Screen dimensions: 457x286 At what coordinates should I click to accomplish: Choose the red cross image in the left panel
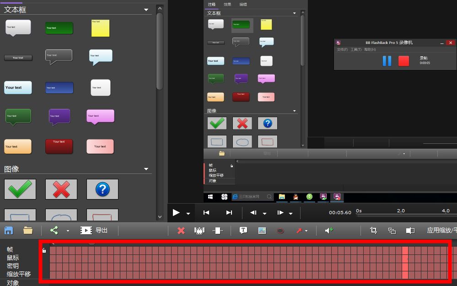click(x=61, y=189)
